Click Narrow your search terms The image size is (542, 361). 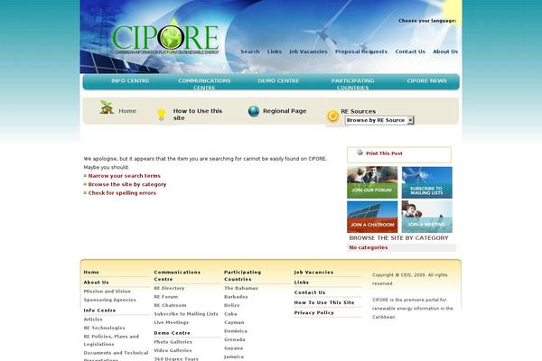coord(124,176)
